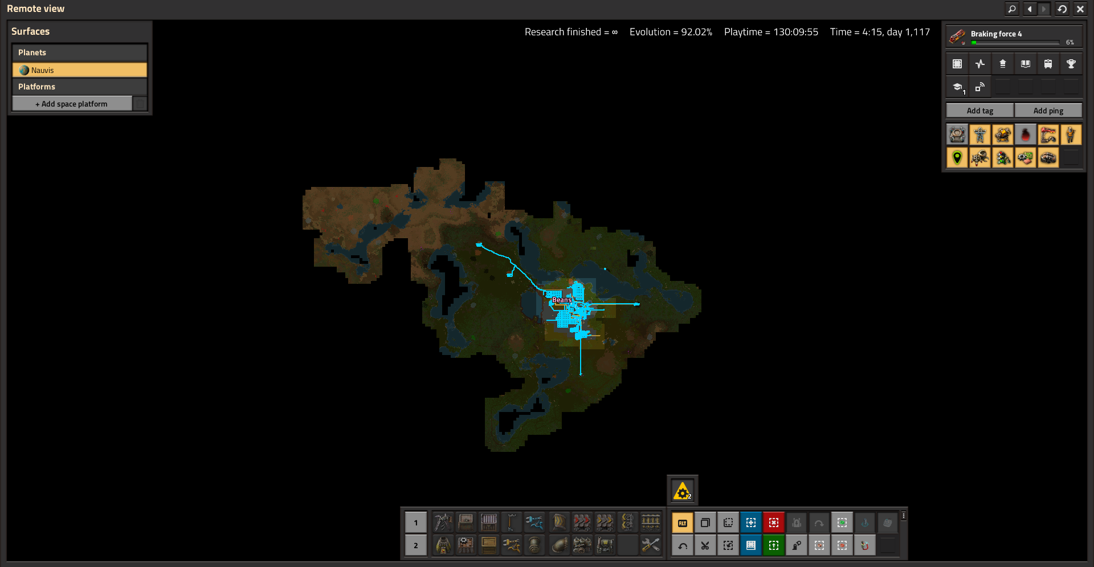The height and width of the screenshot is (567, 1094).
Task: Collapse the Planets section header
Action: 80,52
